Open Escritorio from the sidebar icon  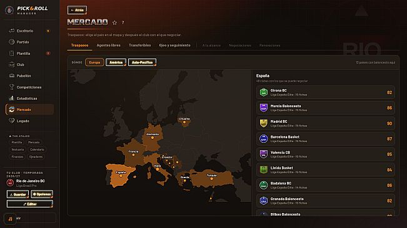coord(11,31)
